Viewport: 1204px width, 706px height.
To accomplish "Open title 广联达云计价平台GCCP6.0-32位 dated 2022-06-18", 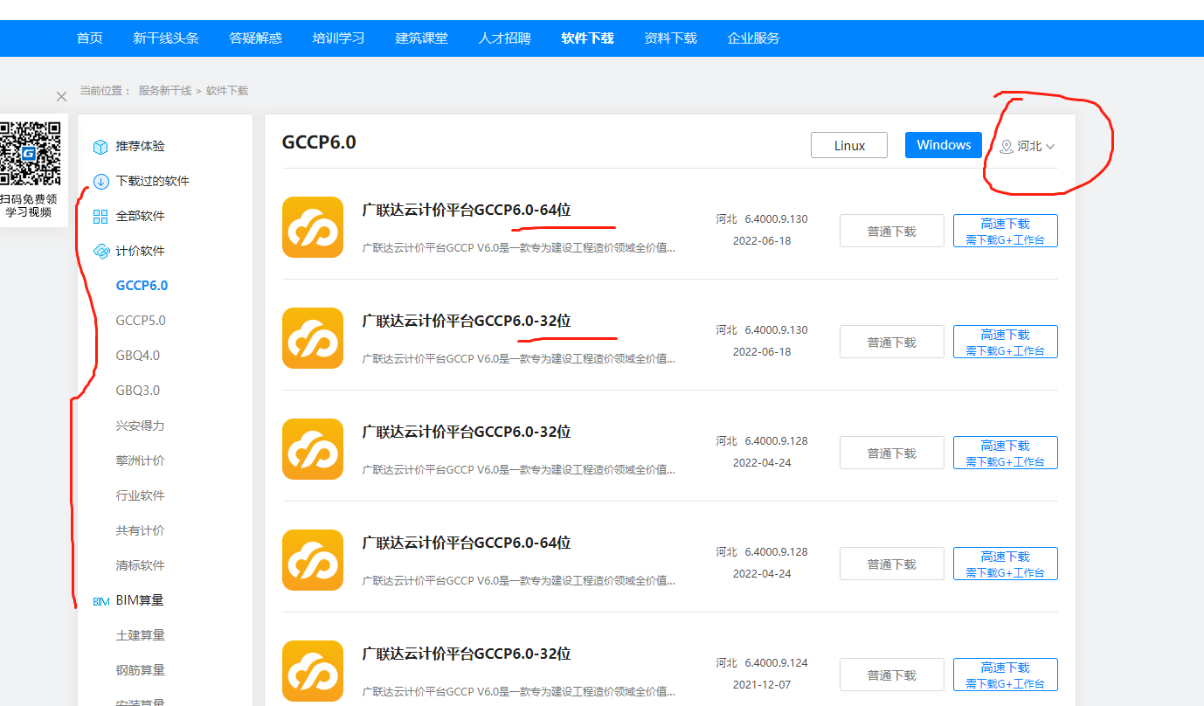I will pos(467,321).
